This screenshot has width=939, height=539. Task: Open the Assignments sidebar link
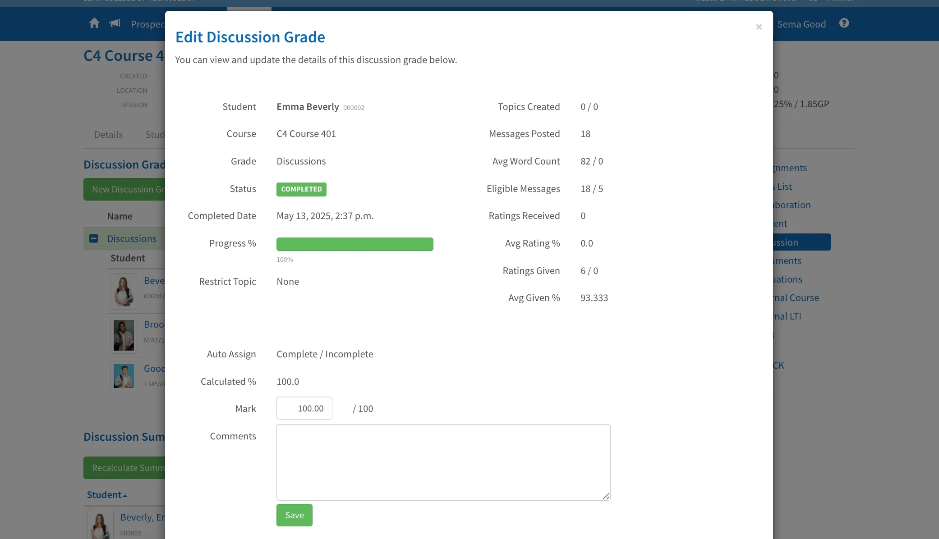(790, 168)
